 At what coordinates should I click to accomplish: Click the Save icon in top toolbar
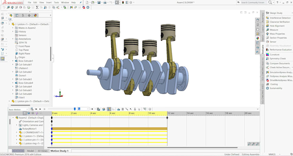point(99,3)
